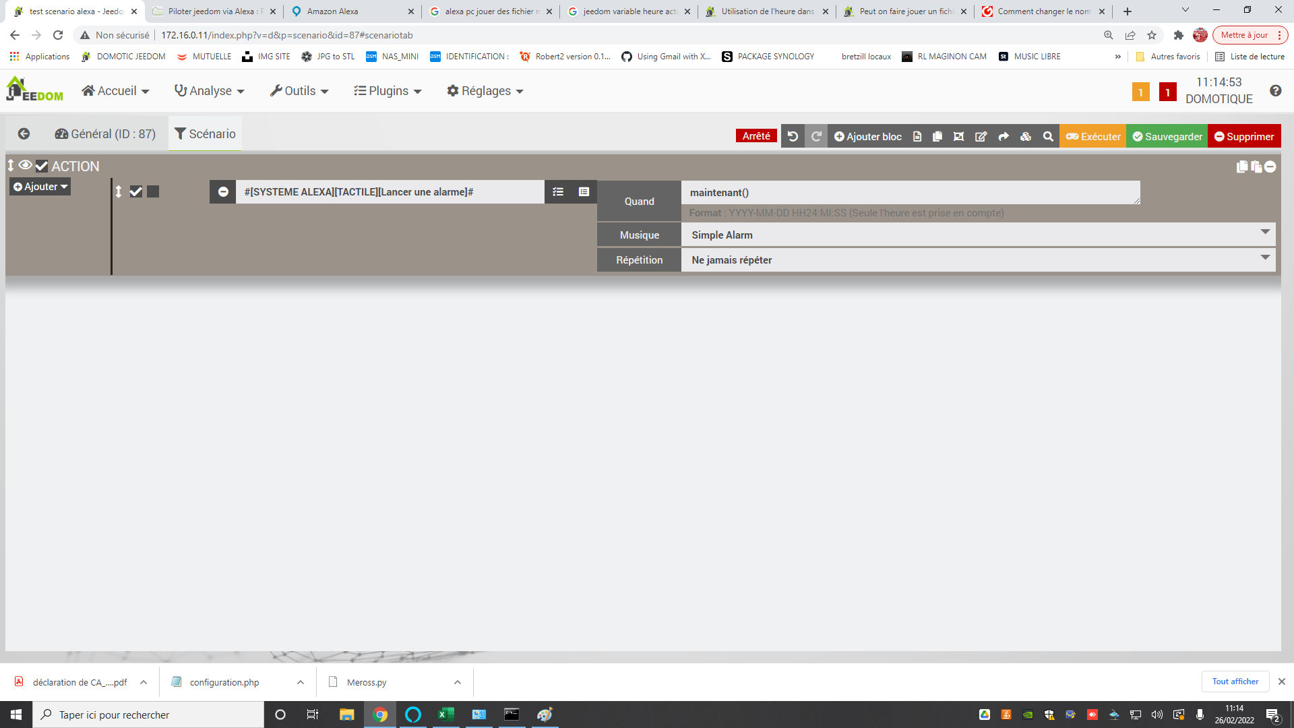Open the scenario log document icon
The width and height of the screenshot is (1294, 728).
(x=917, y=136)
